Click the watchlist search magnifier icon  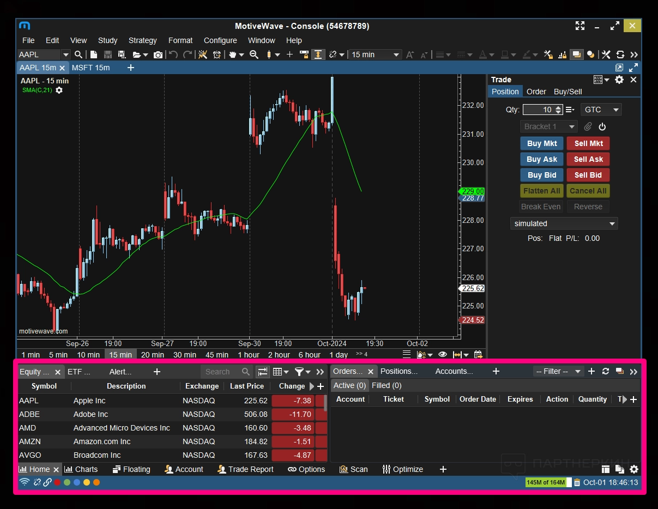click(246, 372)
